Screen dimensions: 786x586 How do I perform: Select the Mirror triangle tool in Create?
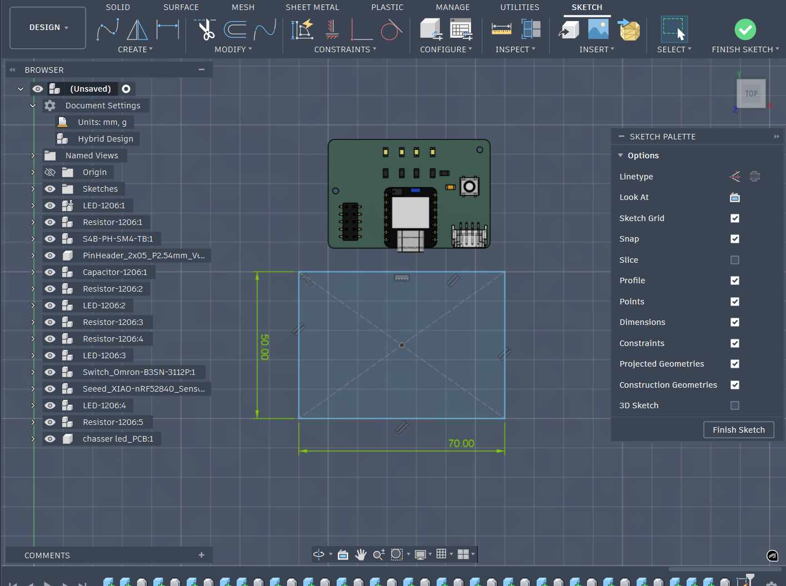pyautogui.click(x=137, y=29)
